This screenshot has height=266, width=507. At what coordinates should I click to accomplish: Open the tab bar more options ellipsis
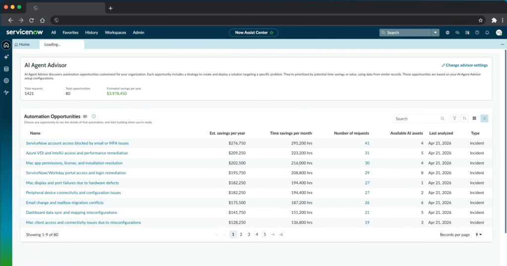[x=503, y=44]
